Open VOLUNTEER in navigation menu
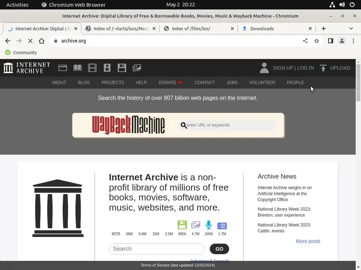 pos(262,82)
